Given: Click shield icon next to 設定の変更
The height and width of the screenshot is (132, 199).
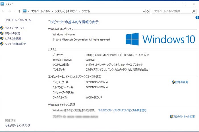Looking at the screenshot, I should [x=173, y=82].
